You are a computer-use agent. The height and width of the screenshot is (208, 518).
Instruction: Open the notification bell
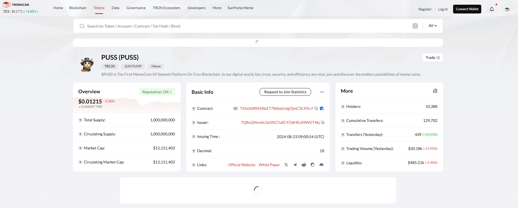click(492, 9)
